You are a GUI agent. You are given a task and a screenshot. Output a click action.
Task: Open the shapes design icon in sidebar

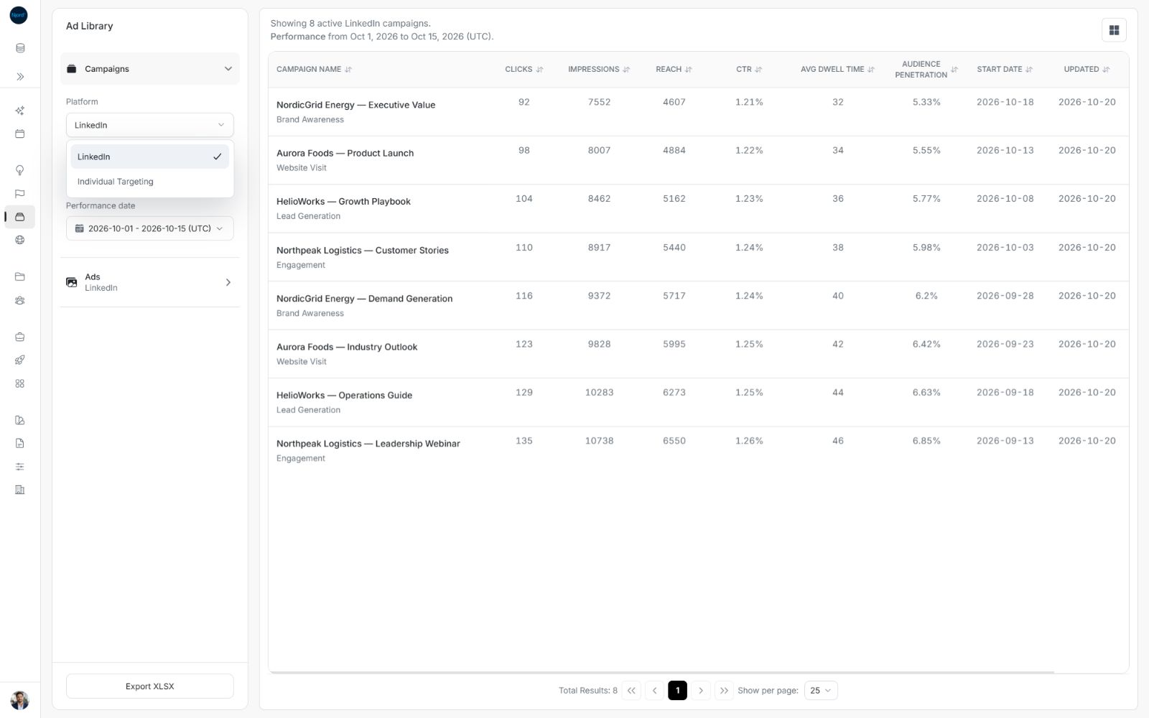[20, 420]
